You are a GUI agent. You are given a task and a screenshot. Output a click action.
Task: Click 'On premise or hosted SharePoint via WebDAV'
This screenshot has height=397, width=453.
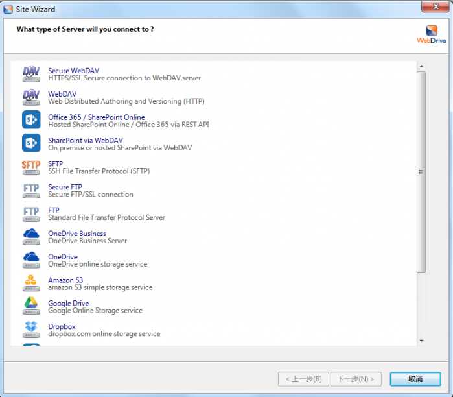(120, 148)
